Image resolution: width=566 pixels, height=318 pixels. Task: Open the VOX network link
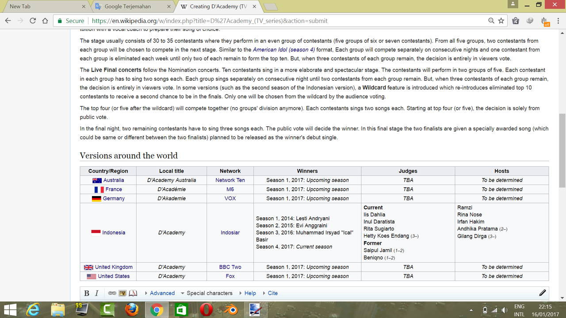tap(230, 199)
